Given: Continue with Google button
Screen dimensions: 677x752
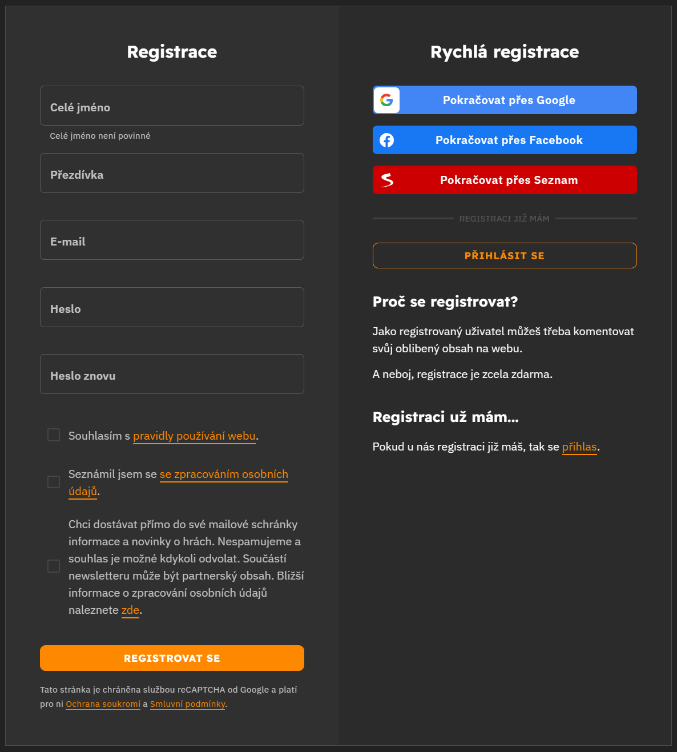Looking at the screenshot, I should click(505, 100).
